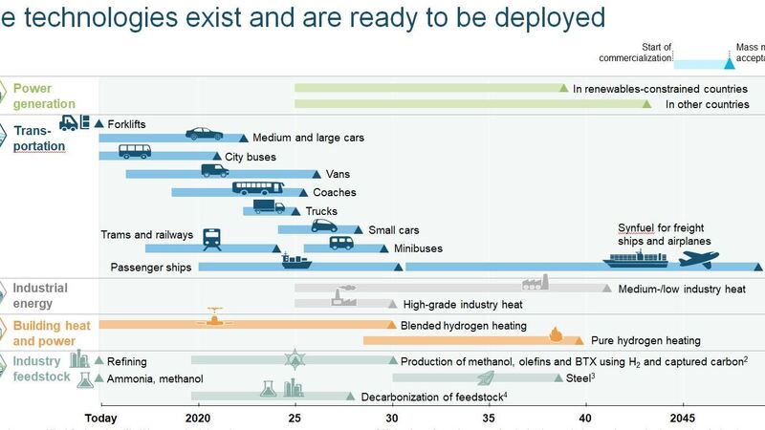
Task: Click the pipeline valve icon on Blended hydrogen heating
Action: point(214,317)
